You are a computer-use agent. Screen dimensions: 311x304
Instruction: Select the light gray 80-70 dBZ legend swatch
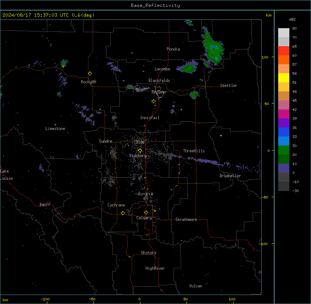point(284,33)
